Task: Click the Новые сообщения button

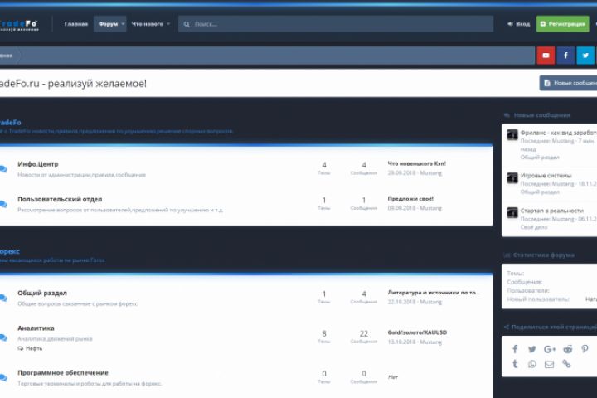Action: click(x=569, y=83)
